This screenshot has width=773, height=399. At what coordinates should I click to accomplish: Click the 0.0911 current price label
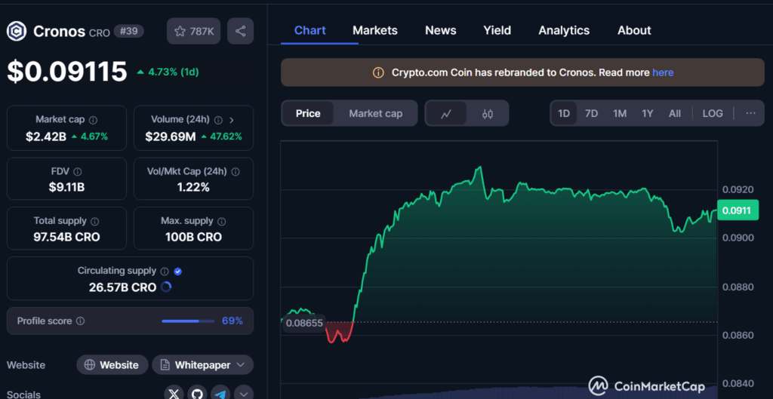tap(737, 211)
